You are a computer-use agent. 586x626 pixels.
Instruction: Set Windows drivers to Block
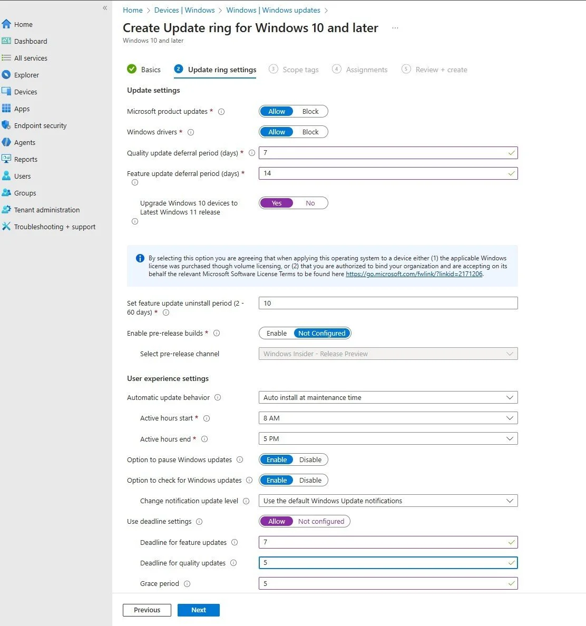tap(310, 132)
